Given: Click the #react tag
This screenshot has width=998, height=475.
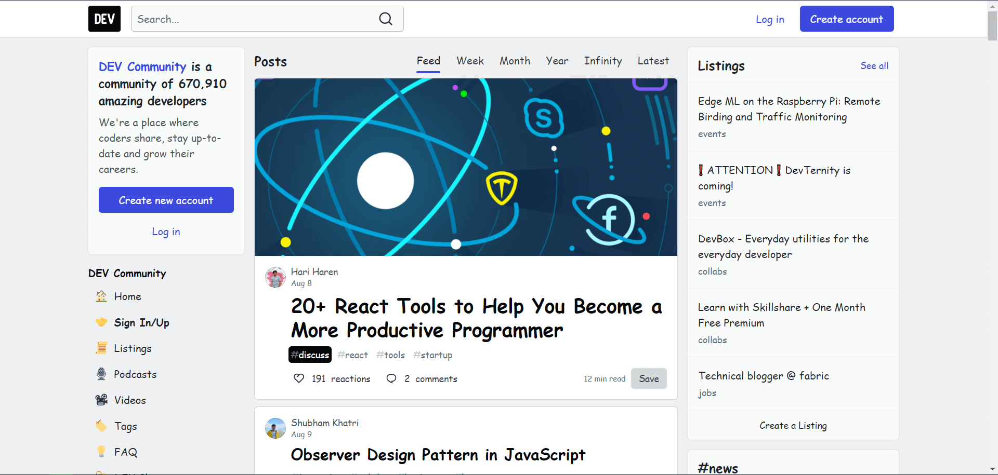Looking at the screenshot, I should tap(352, 355).
